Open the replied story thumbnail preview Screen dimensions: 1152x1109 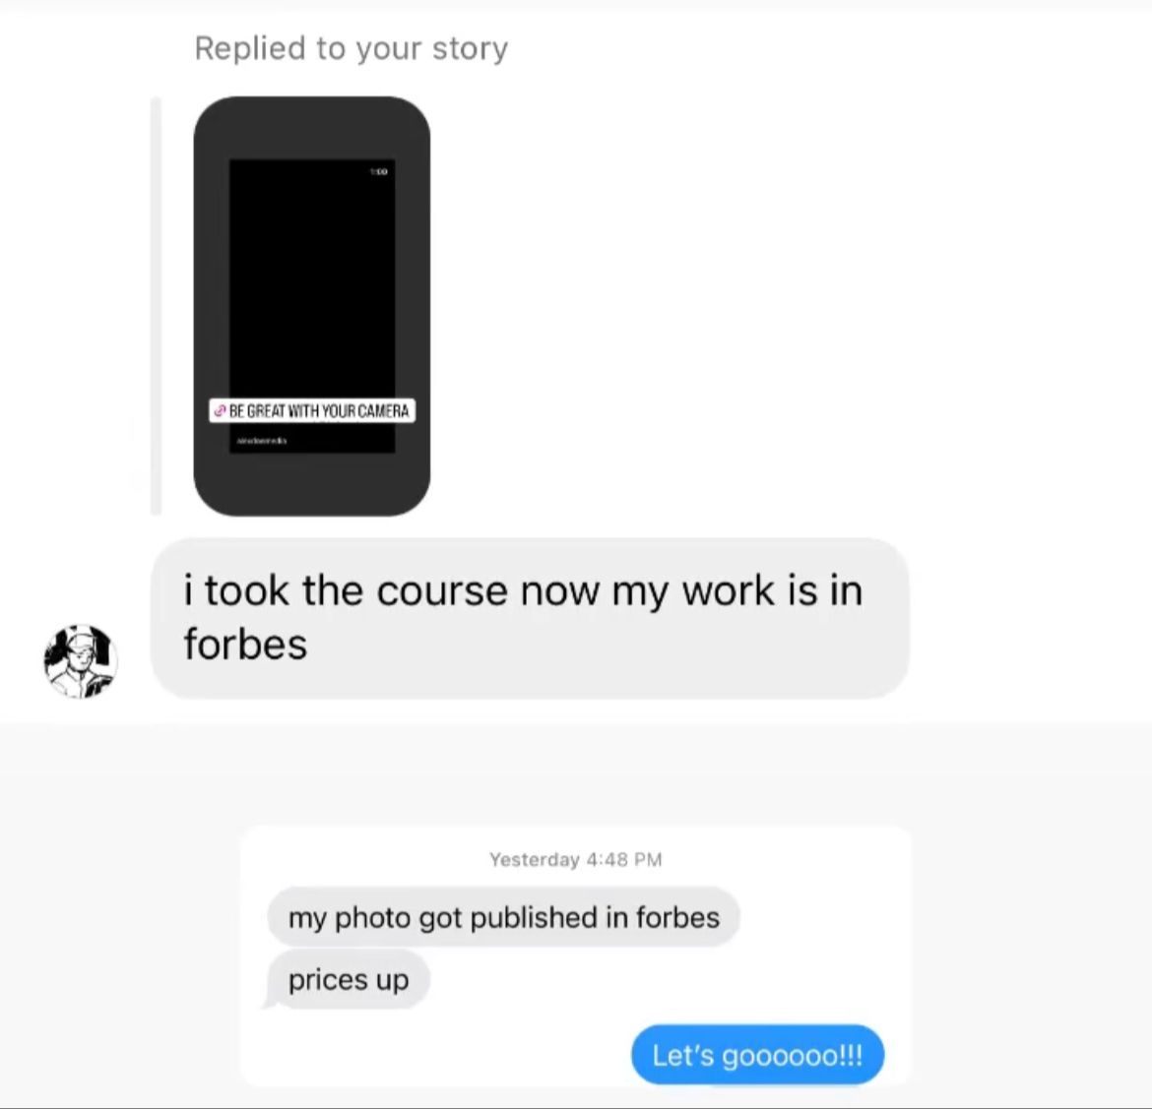(x=312, y=306)
